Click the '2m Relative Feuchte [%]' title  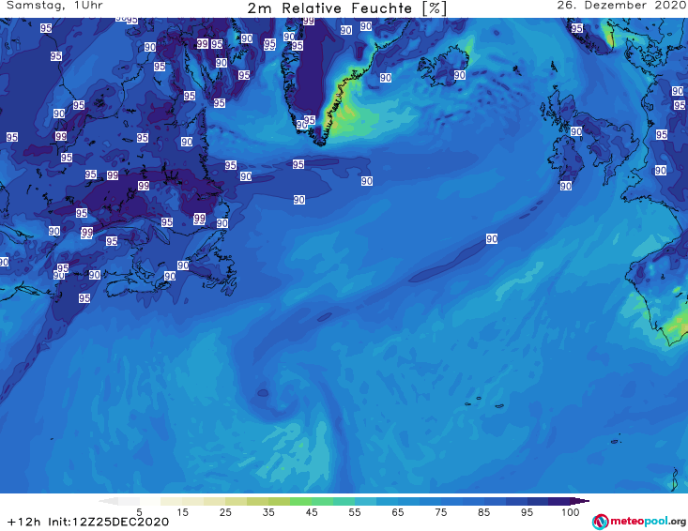coord(347,8)
